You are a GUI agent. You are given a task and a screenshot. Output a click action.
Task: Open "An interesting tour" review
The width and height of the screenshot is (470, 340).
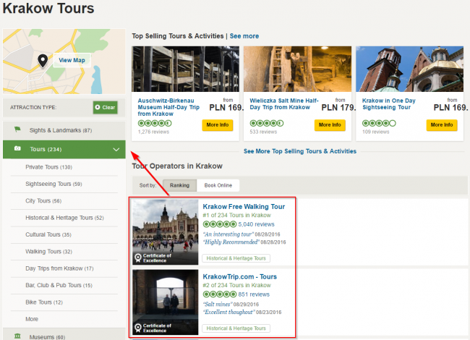[228, 234]
